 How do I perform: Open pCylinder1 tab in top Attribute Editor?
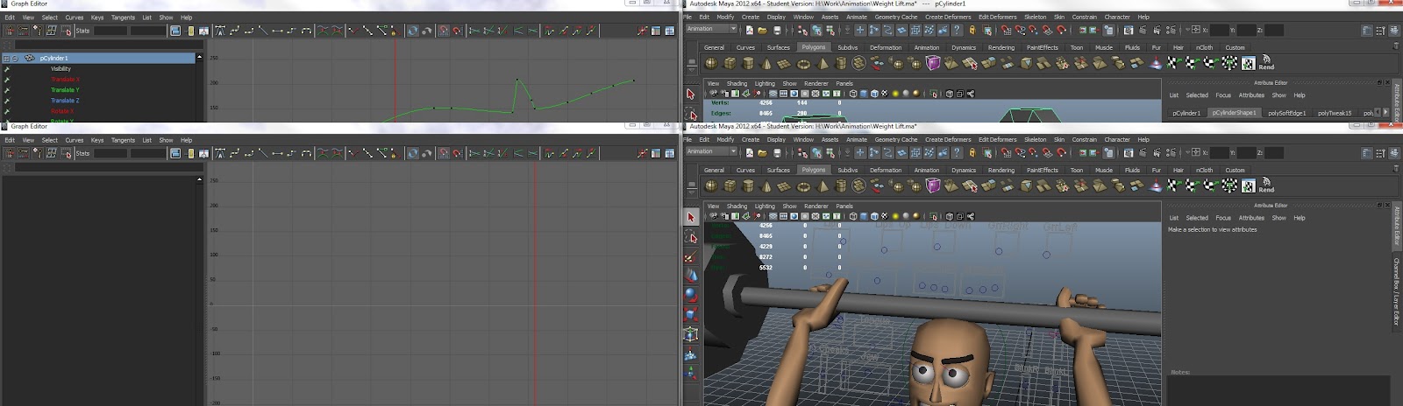point(1186,113)
